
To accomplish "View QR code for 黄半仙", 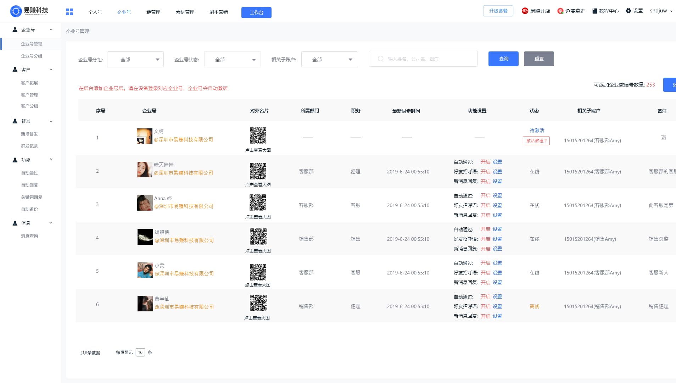I will (258, 303).
